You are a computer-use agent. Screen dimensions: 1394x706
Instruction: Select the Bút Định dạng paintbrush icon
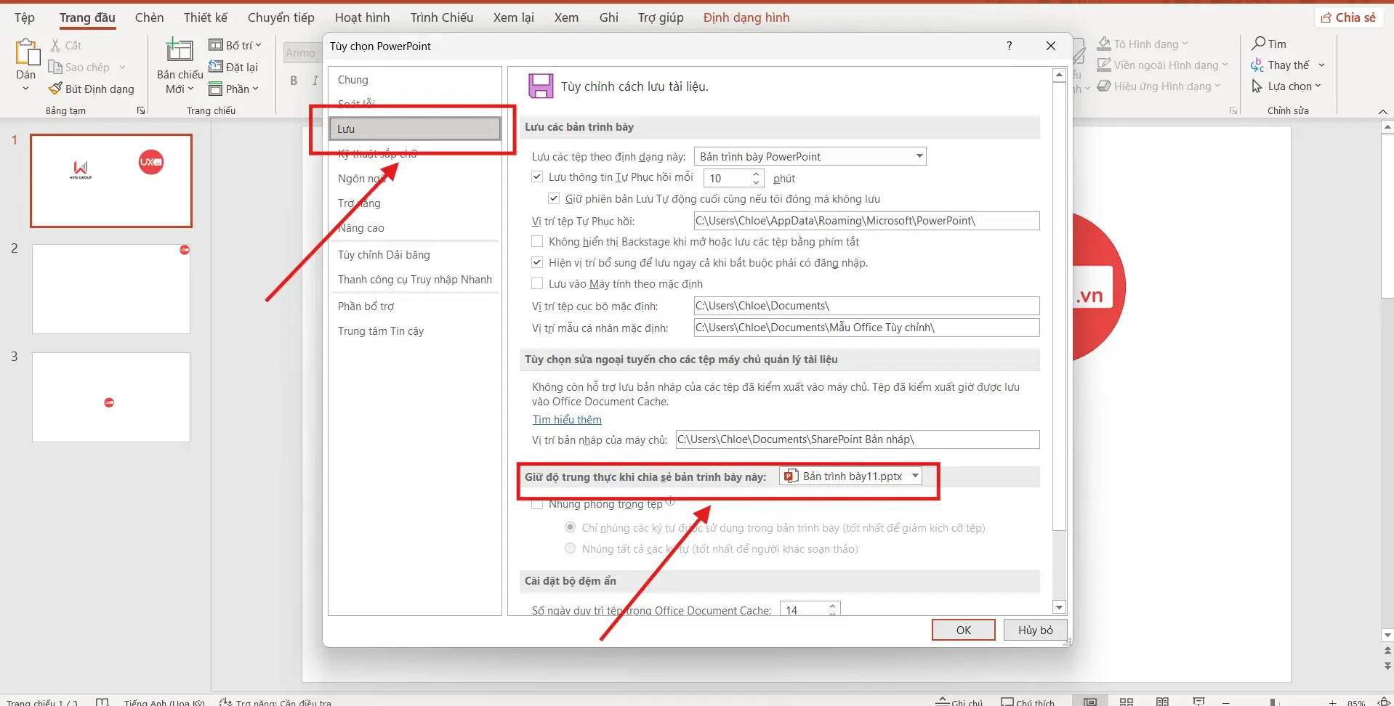(x=55, y=89)
